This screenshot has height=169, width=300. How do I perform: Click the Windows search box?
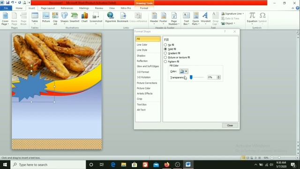48,165
